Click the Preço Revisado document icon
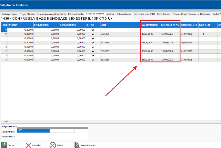221x148 pixels. tap(77, 145)
